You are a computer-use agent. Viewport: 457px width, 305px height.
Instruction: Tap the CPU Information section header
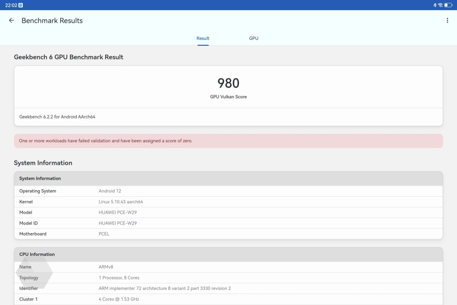(228, 254)
